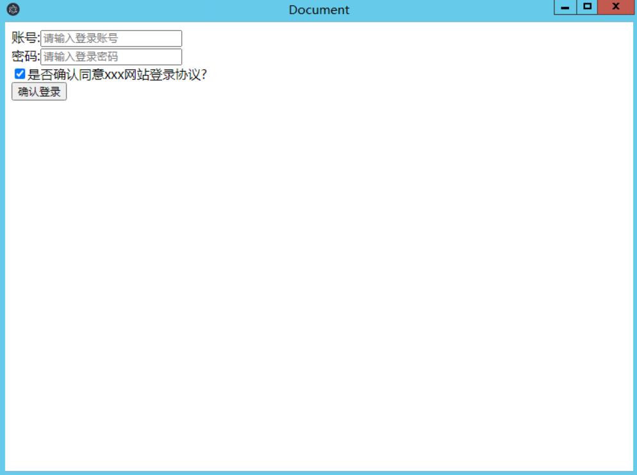Screen dimensions: 637x475
Task: Click the 账号: label text
Action: [26, 38]
